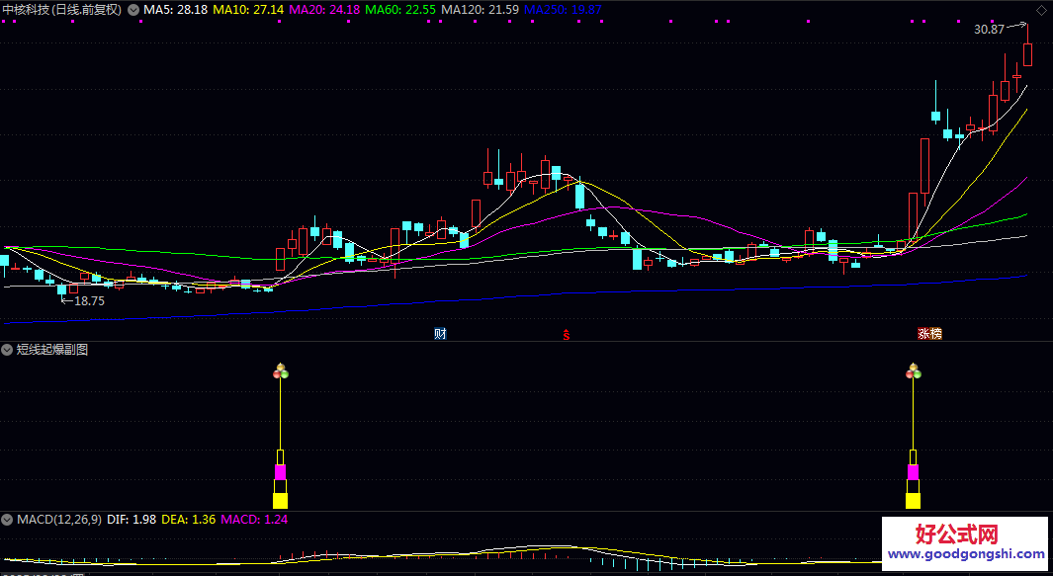
Task: Click the 短线起爆副图 label text
Action: pyautogui.click(x=52, y=350)
